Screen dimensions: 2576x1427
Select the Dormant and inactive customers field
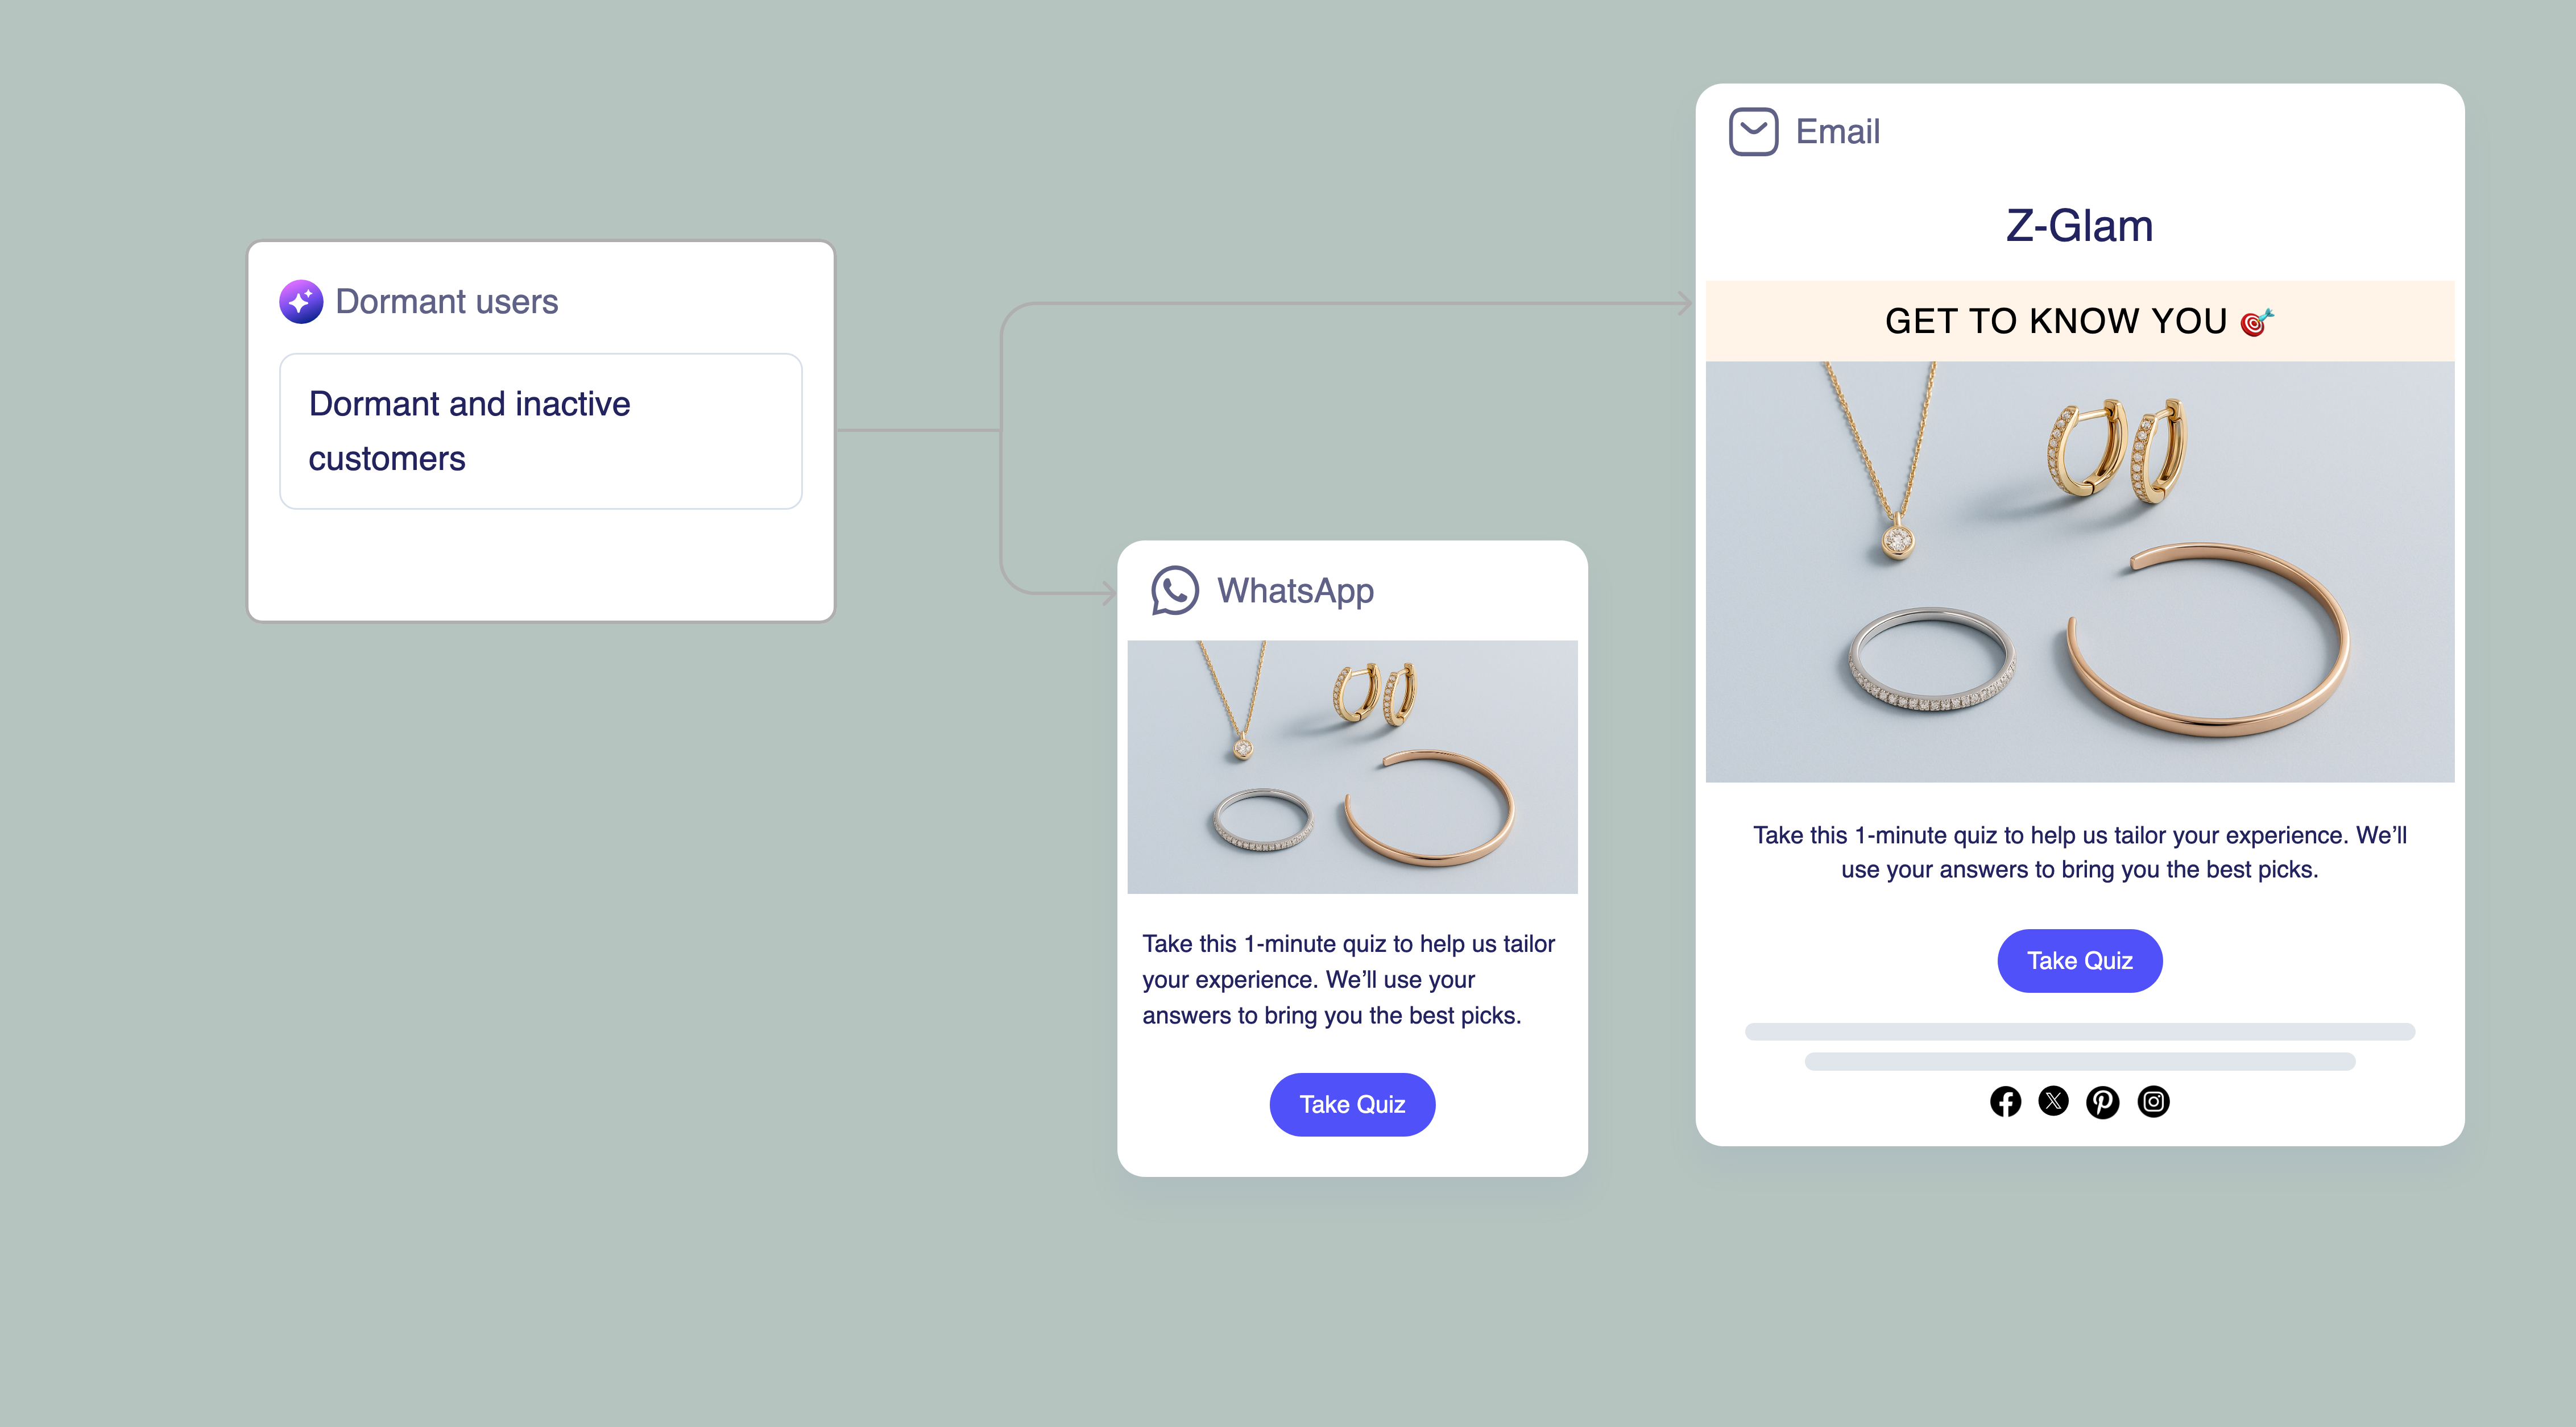pos(541,431)
